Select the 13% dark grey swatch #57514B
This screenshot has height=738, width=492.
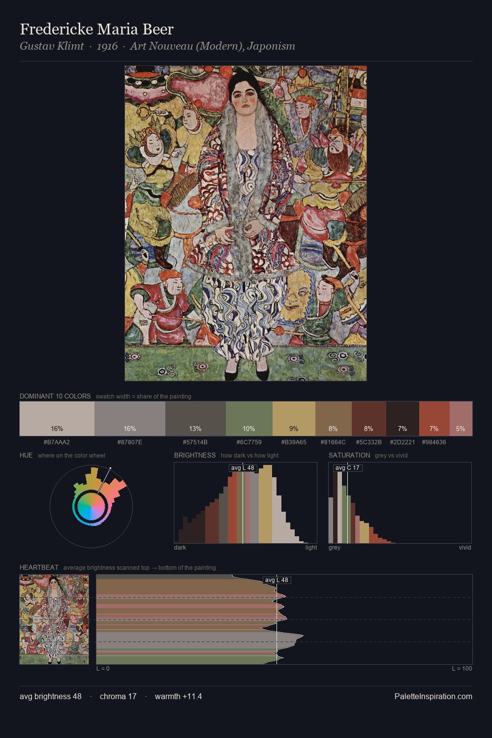coord(195,419)
